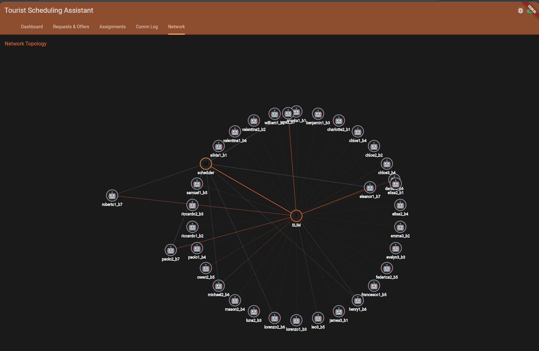
Task: Switch to the Dashboard tab
Action: coord(32,27)
